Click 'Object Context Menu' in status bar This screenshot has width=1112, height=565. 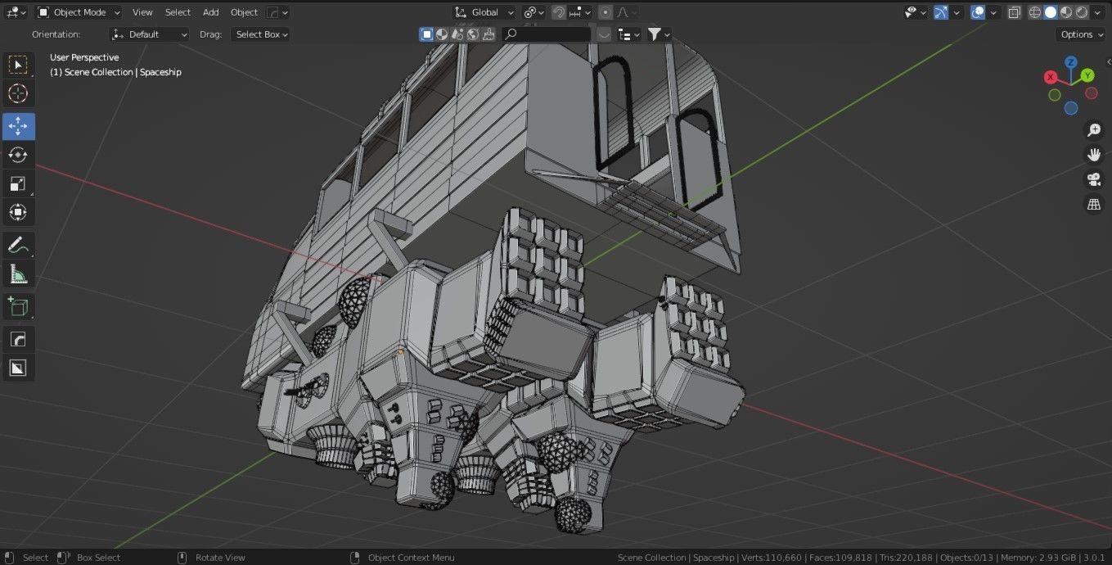pyautogui.click(x=411, y=558)
